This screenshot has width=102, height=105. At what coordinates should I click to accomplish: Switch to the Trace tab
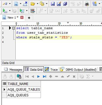pyautogui.click(x=51, y=70)
